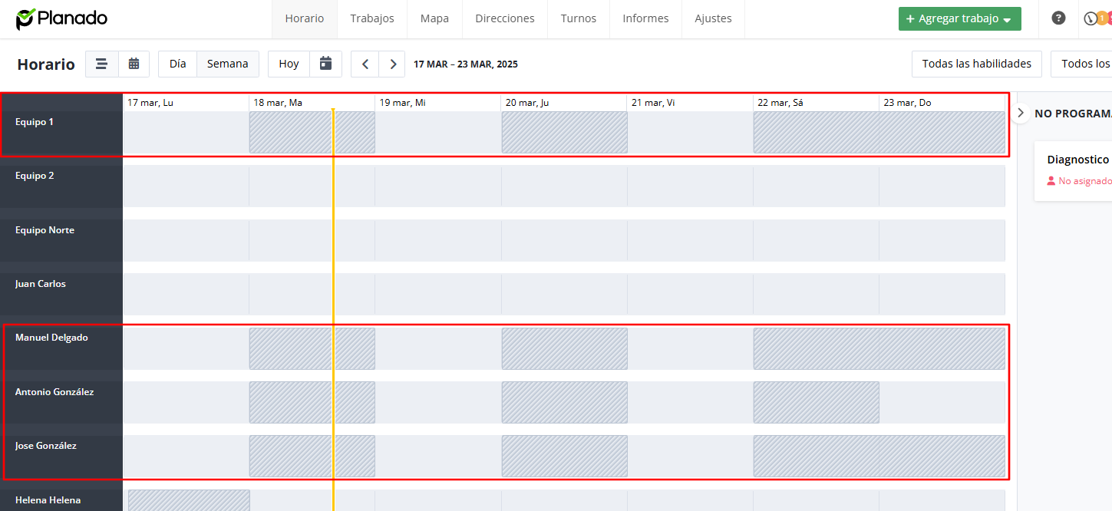Select the Semana view toggle
Image resolution: width=1112 pixels, height=511 pixels.
227,64
